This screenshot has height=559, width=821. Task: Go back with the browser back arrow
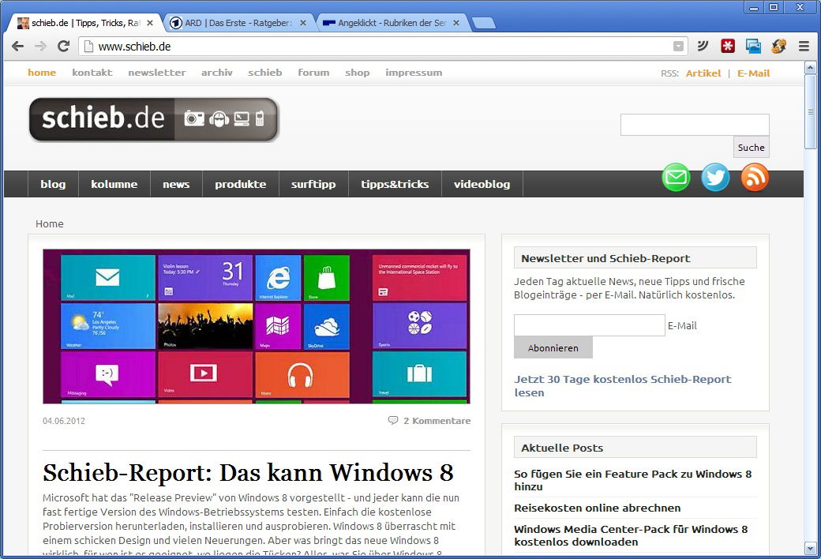(18, 46)
